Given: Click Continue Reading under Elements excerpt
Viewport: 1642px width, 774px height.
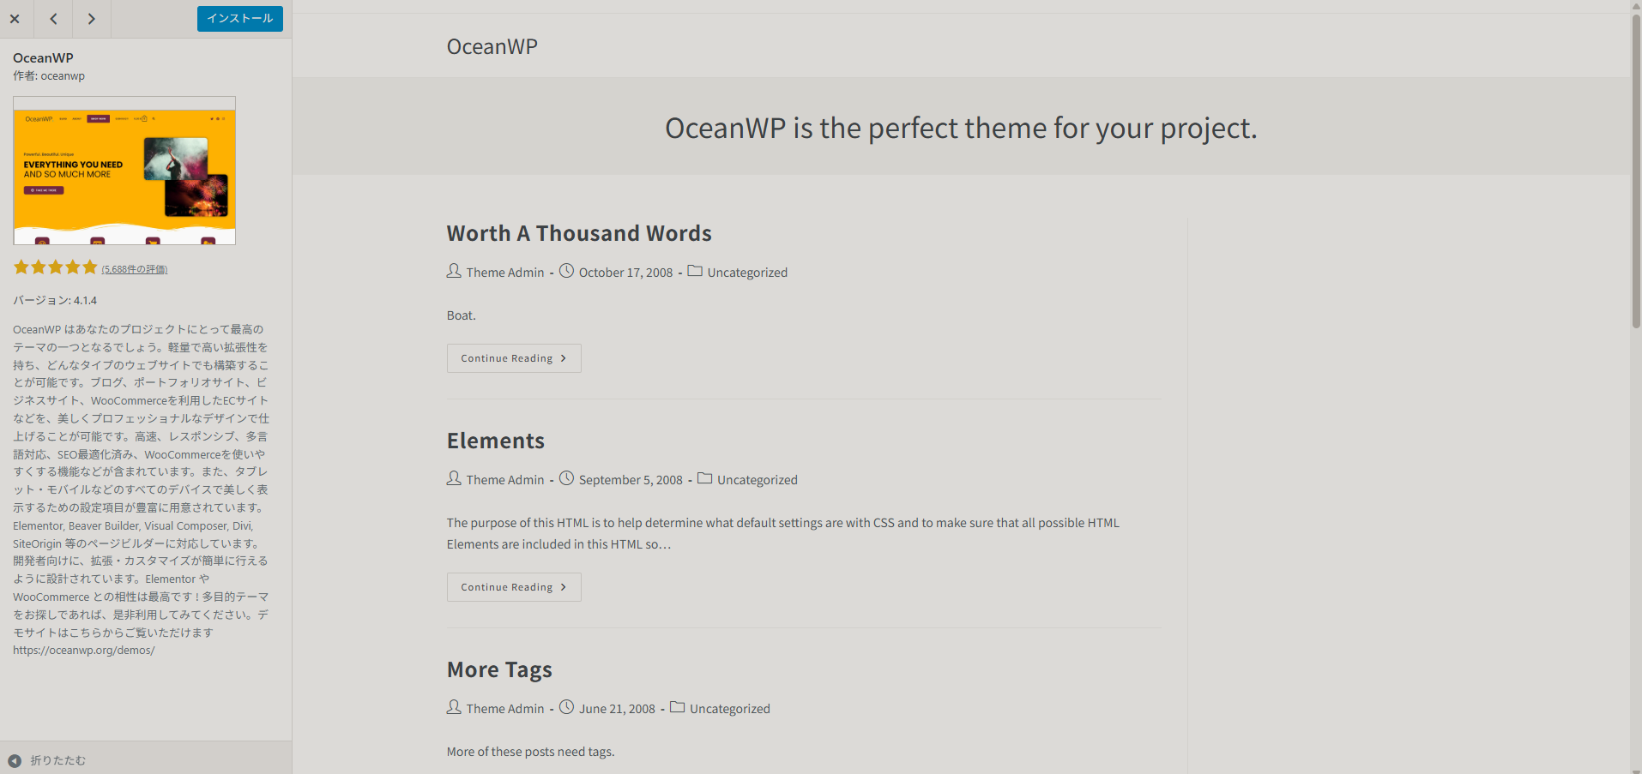Looking at the screenshot, I should 513,587.
